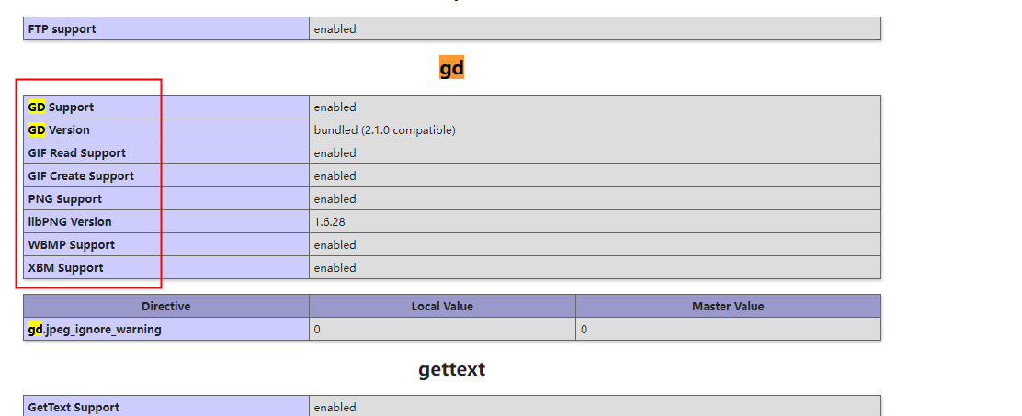The width and height of the screenshot is (1022, 416).
Task: Click the GetText Support label
Action: coord(74,408)
